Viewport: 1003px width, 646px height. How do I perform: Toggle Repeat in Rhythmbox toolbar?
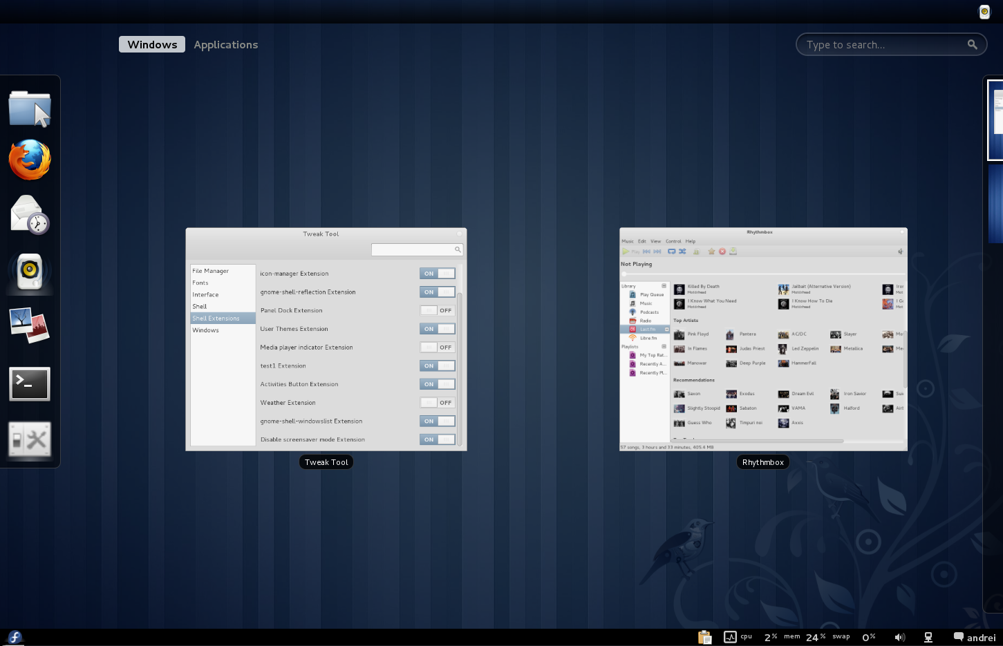point(671,251)
